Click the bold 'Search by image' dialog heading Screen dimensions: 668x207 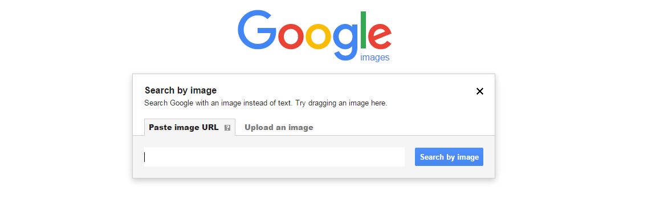click(181, 90)
